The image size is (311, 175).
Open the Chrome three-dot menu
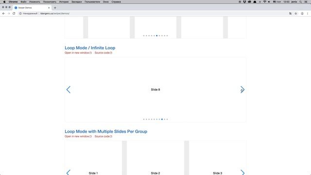click(x=308, y=14)
